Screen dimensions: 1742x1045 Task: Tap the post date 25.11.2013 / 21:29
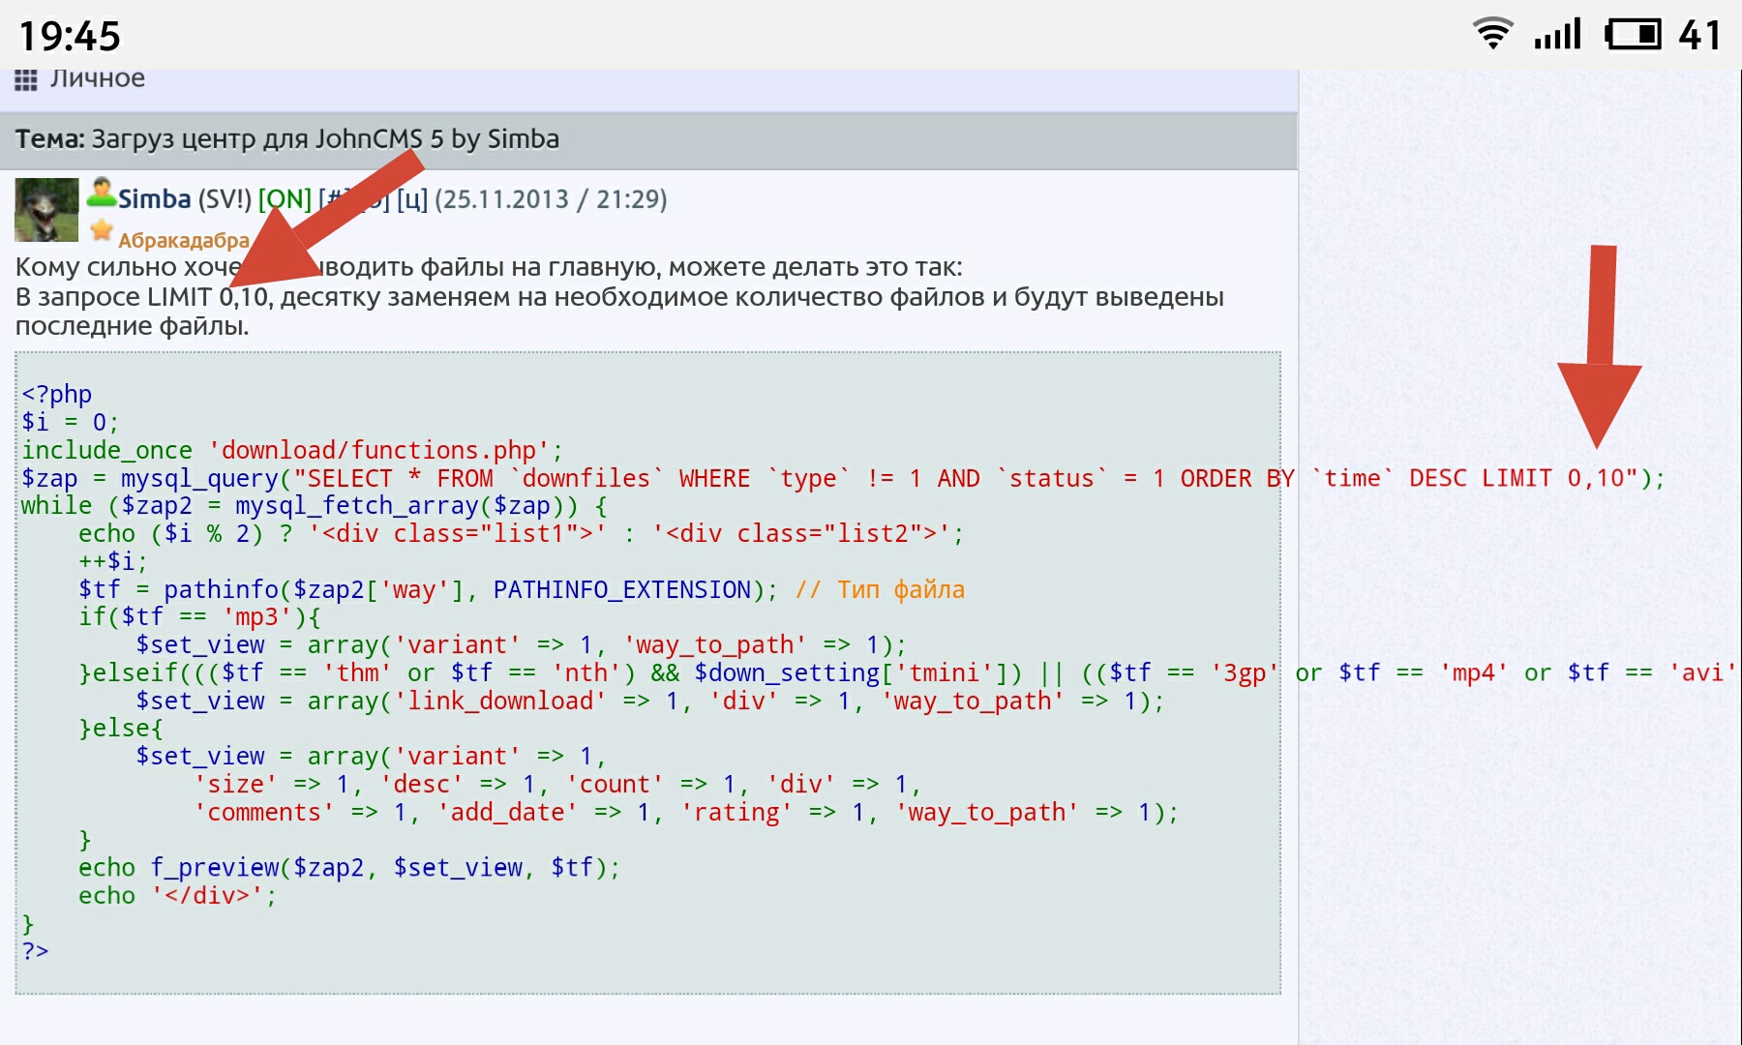551,199
